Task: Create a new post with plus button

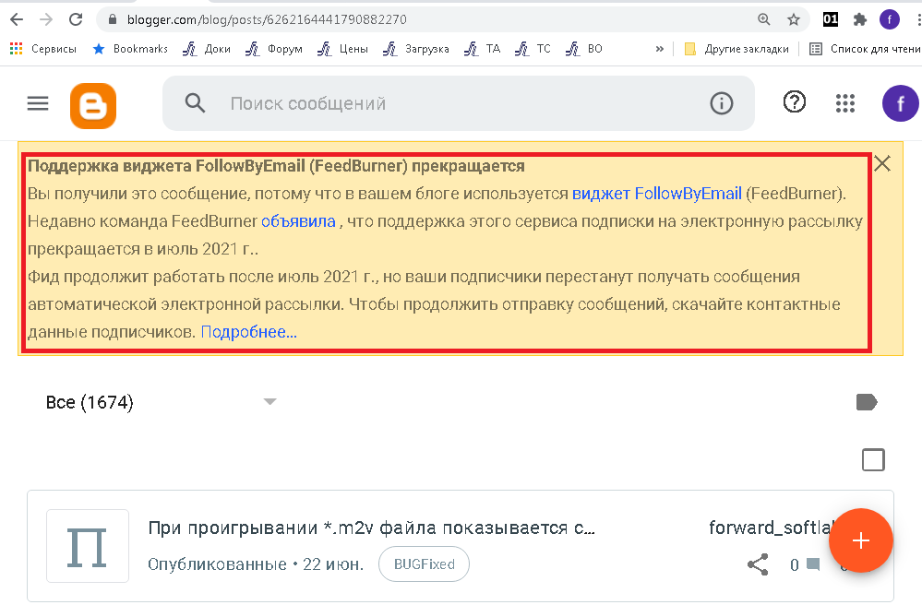Action: pos(861,540)
